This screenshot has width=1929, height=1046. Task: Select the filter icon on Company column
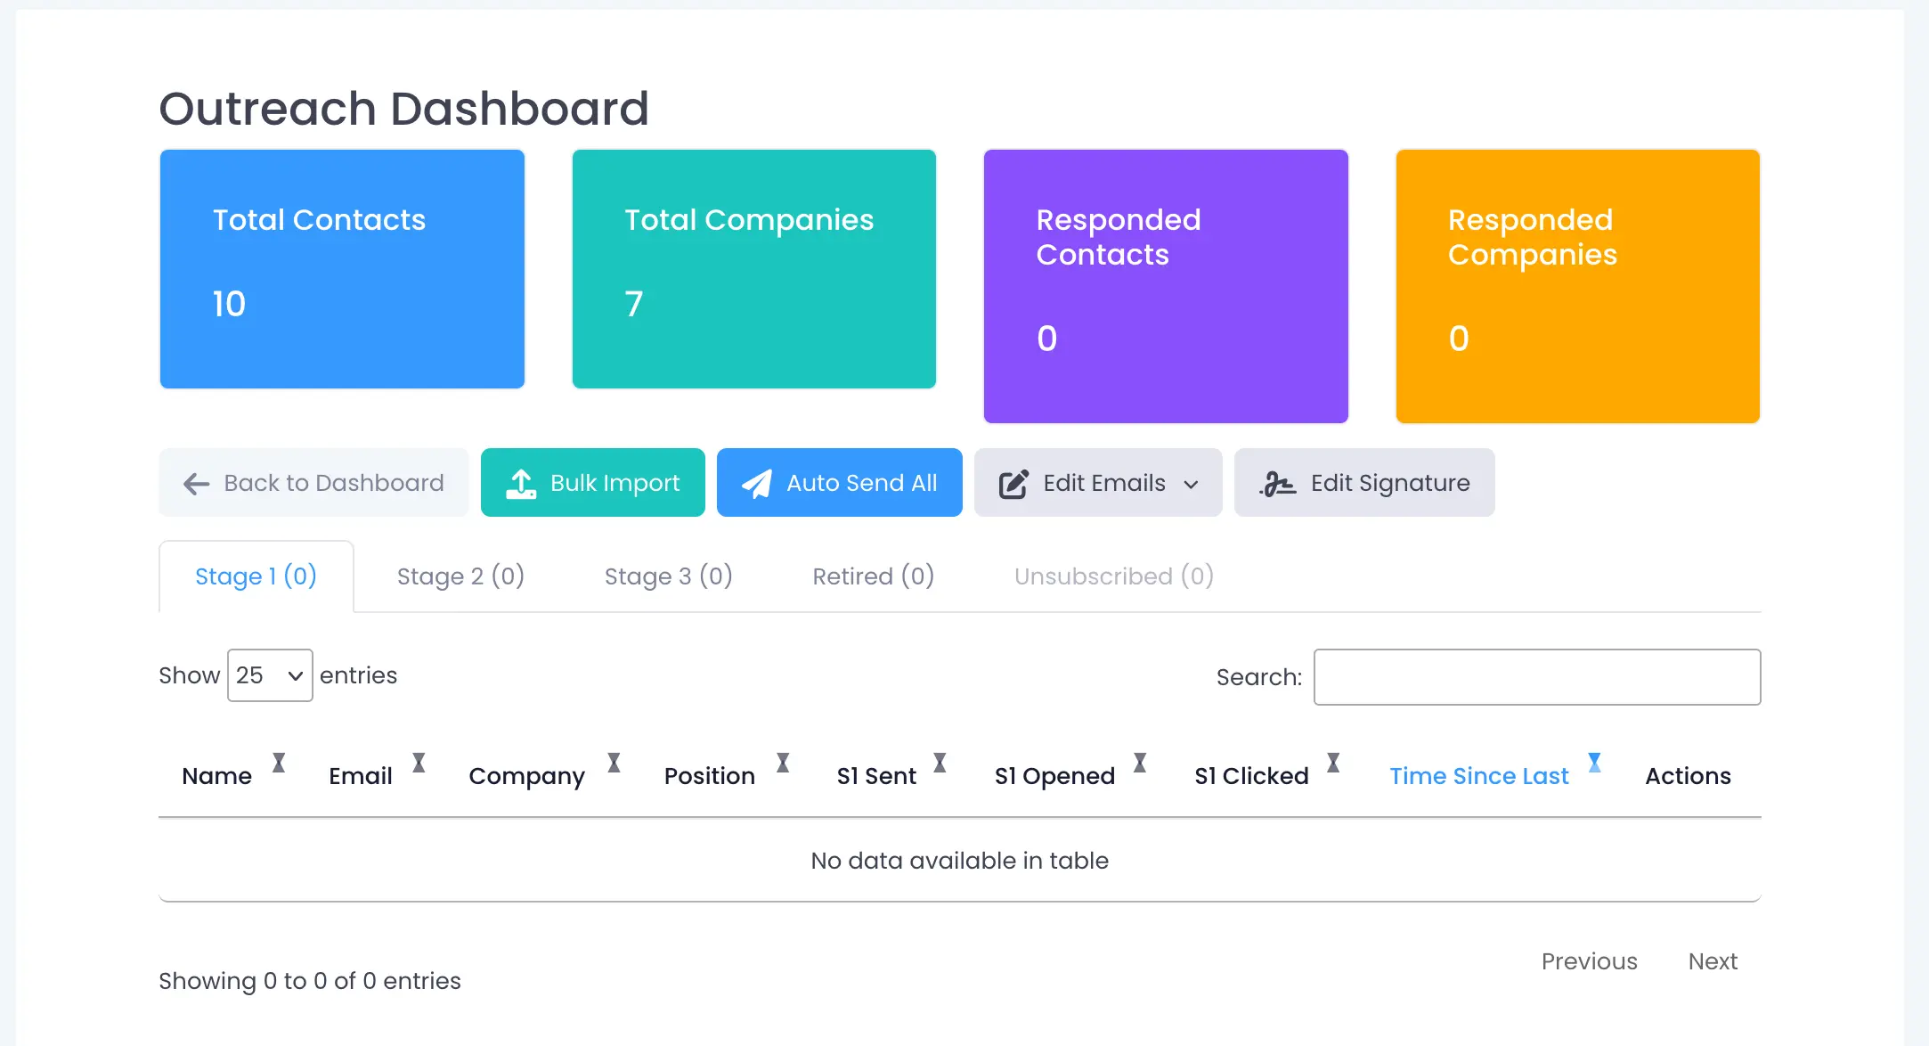point(613,763)
